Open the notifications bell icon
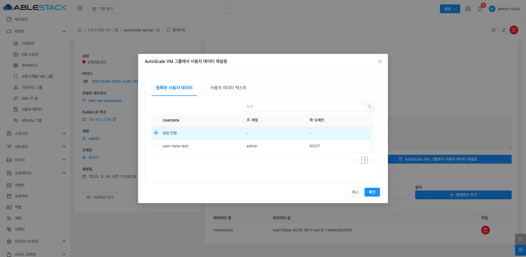 [480, 9]
